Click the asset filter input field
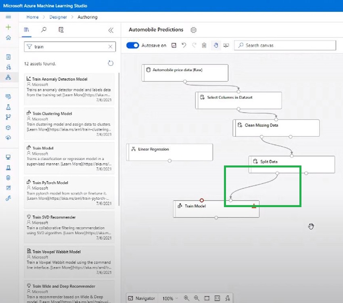 tap(70, 47)
